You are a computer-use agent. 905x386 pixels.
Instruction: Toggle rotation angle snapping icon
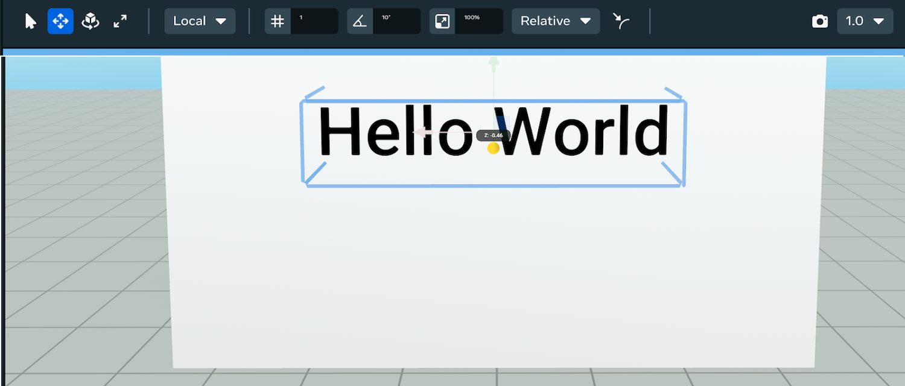pyautogui.click(x=360, y=21)
